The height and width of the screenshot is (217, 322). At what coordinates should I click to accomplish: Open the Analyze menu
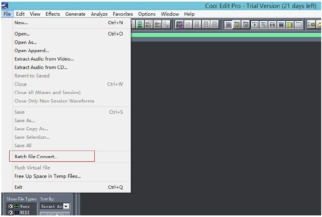coord(99,14)
